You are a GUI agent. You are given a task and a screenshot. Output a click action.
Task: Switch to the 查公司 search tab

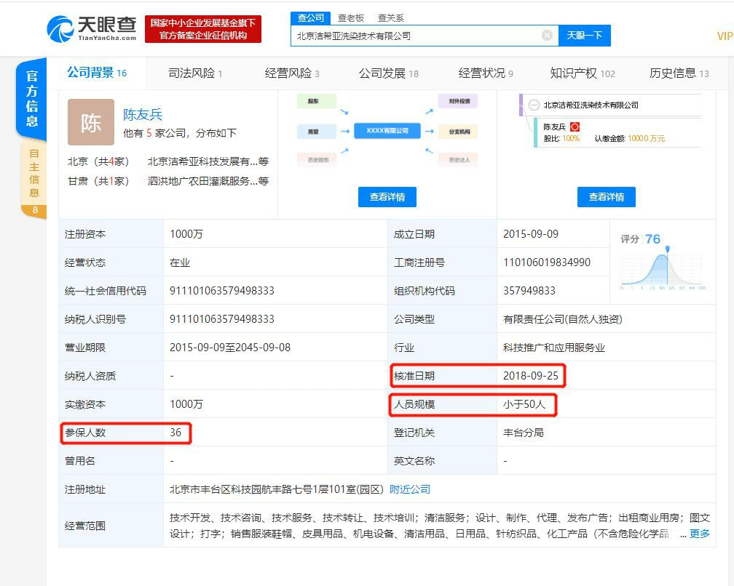[x=311, y=17]
